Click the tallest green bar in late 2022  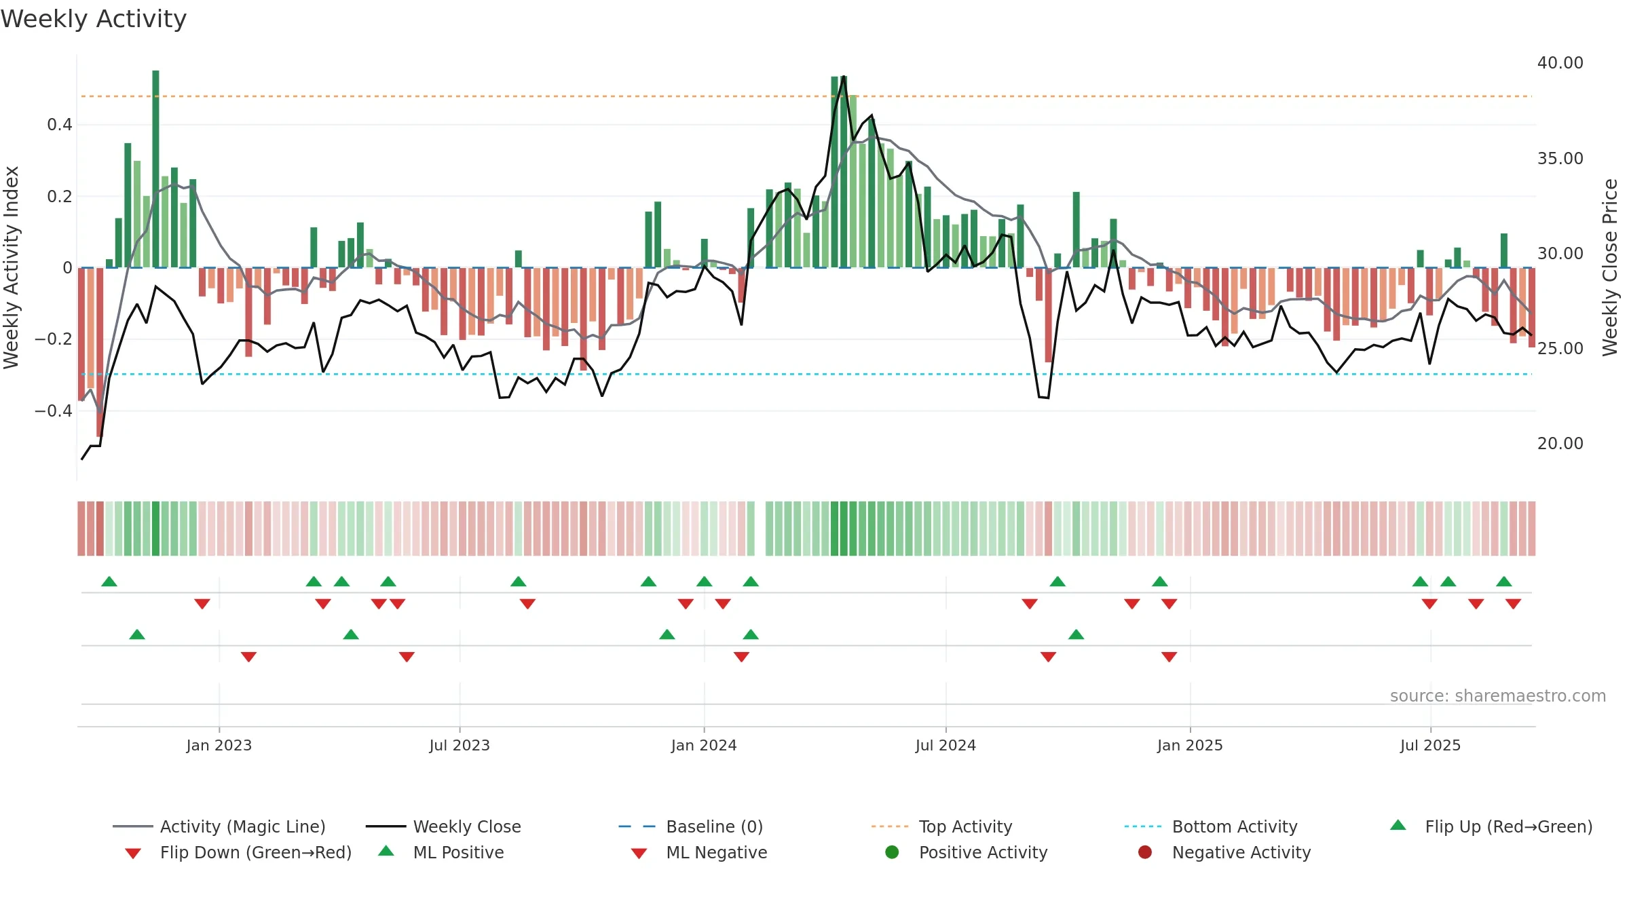coord(155,169)
